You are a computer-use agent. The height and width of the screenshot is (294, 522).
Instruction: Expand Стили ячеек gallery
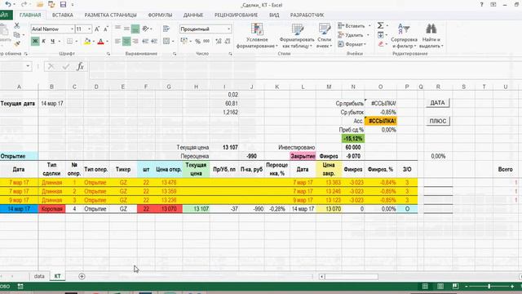pyautogui.click(x=324, y=36)
